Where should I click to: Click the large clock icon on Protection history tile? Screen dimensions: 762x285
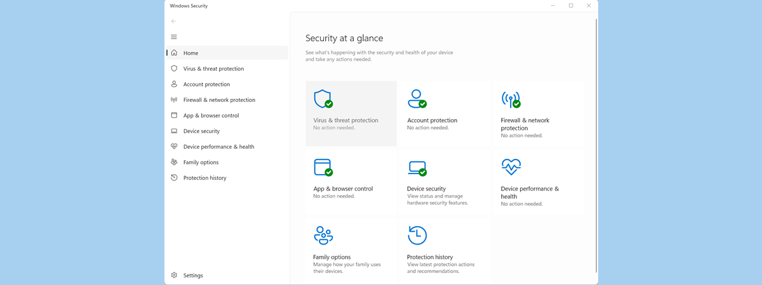pos(417,235)
